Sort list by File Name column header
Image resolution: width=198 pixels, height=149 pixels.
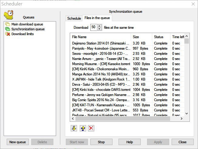[x=100, y=37]
